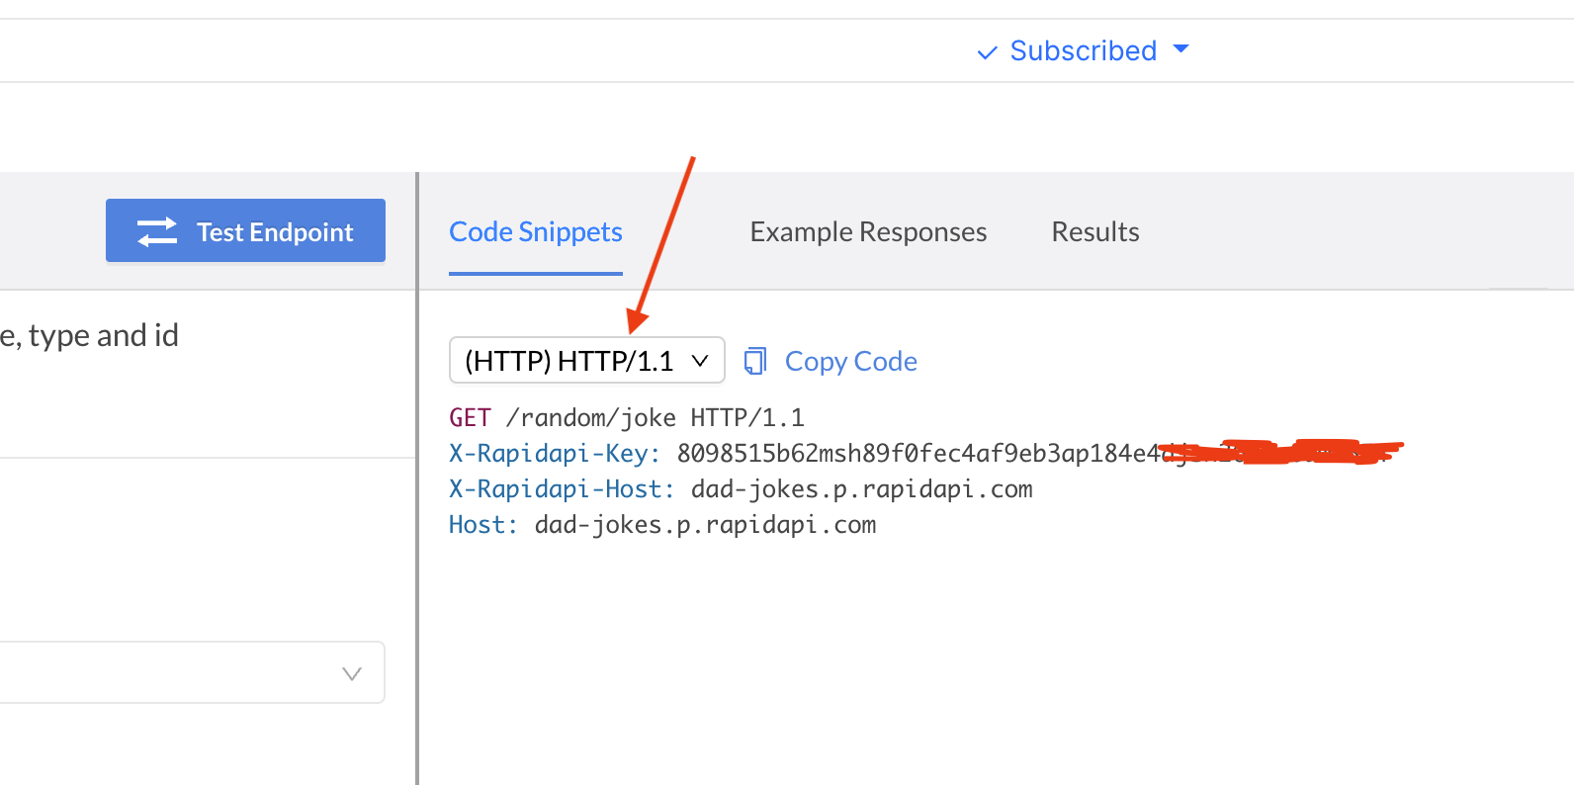The height and width of the screenshot is (785, 1574).
Task: Click the copy icon beside Copy Code
Action: pos(755,361)
